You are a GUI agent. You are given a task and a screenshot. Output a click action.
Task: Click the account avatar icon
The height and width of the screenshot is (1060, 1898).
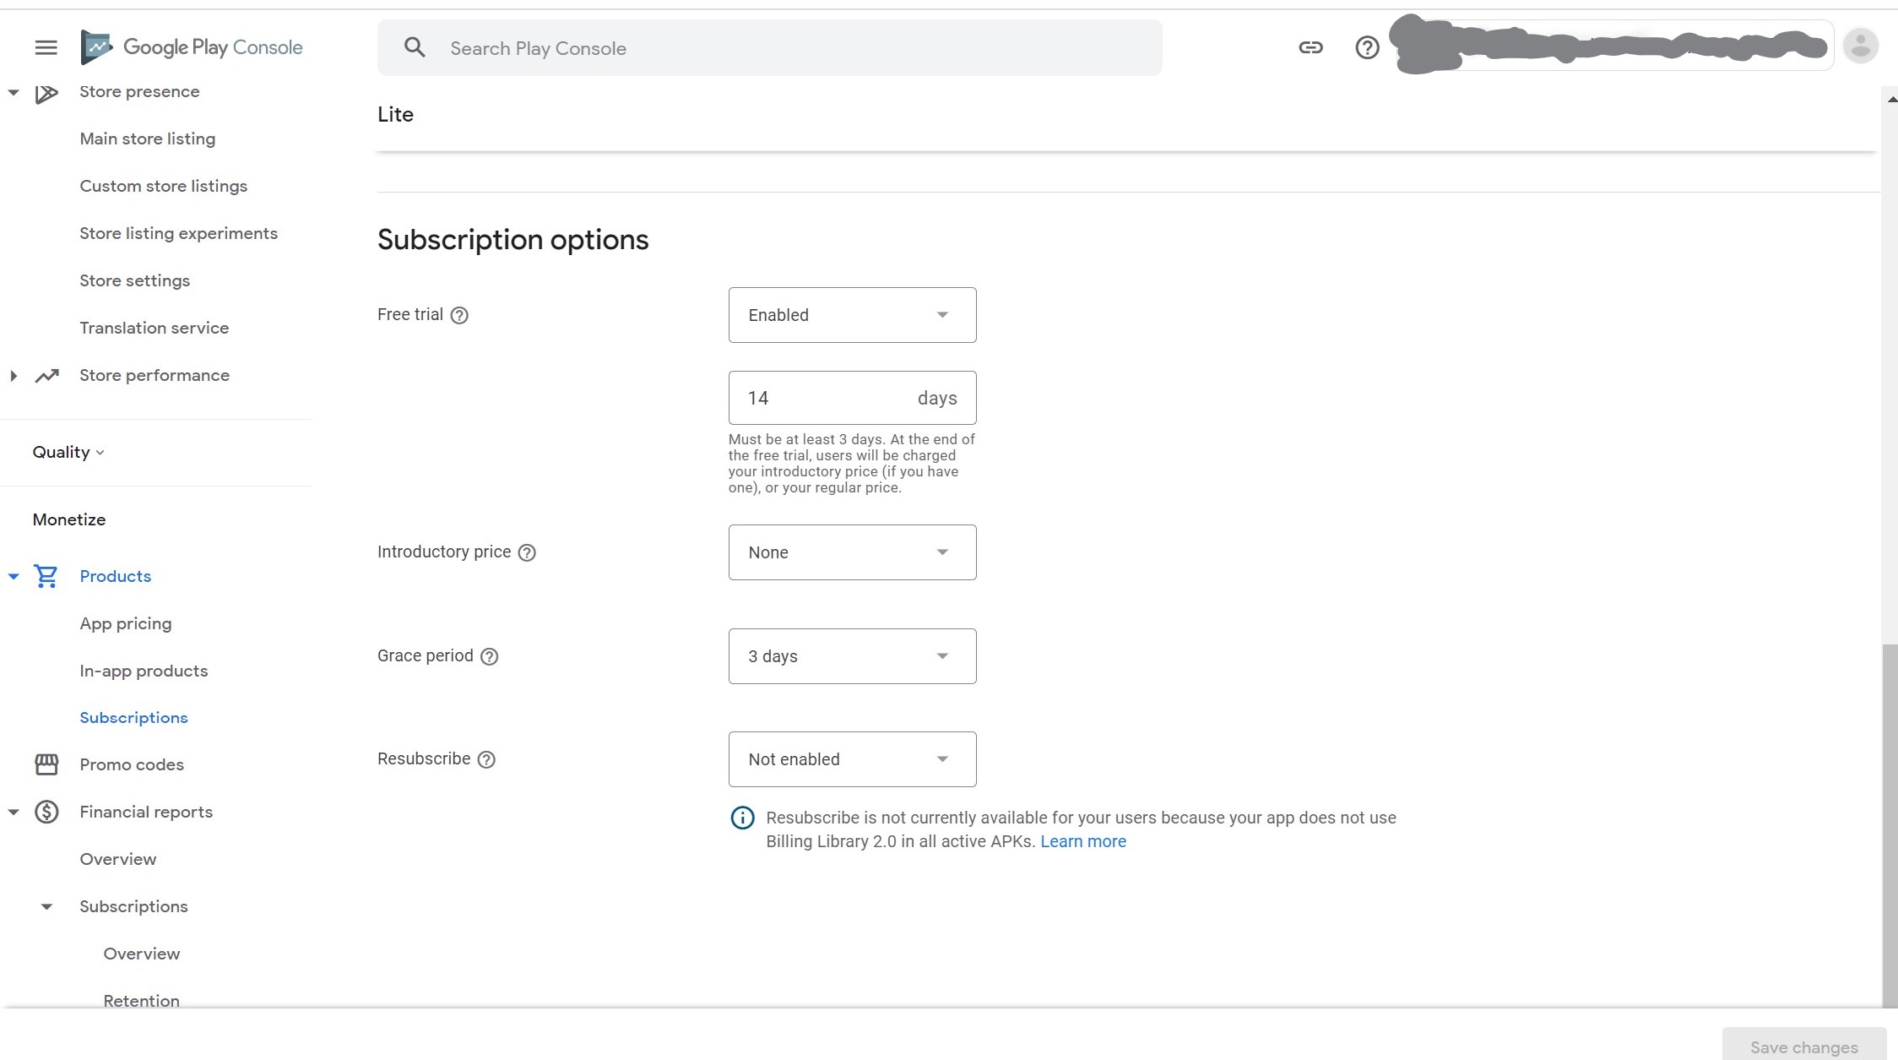coord(1861,46)
